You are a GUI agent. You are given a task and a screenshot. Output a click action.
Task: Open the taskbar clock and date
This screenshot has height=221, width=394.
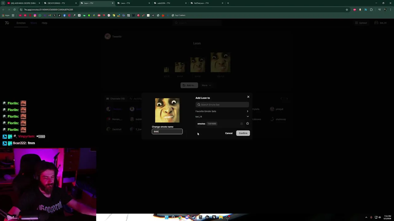(388, 217)
